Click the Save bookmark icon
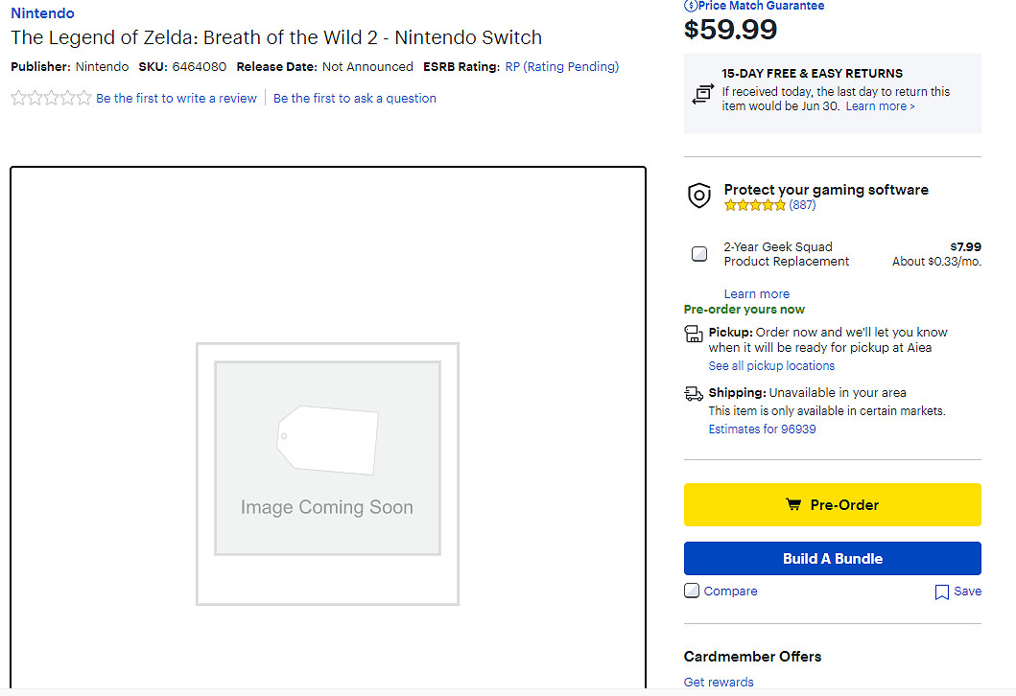 tap(942, 592)
